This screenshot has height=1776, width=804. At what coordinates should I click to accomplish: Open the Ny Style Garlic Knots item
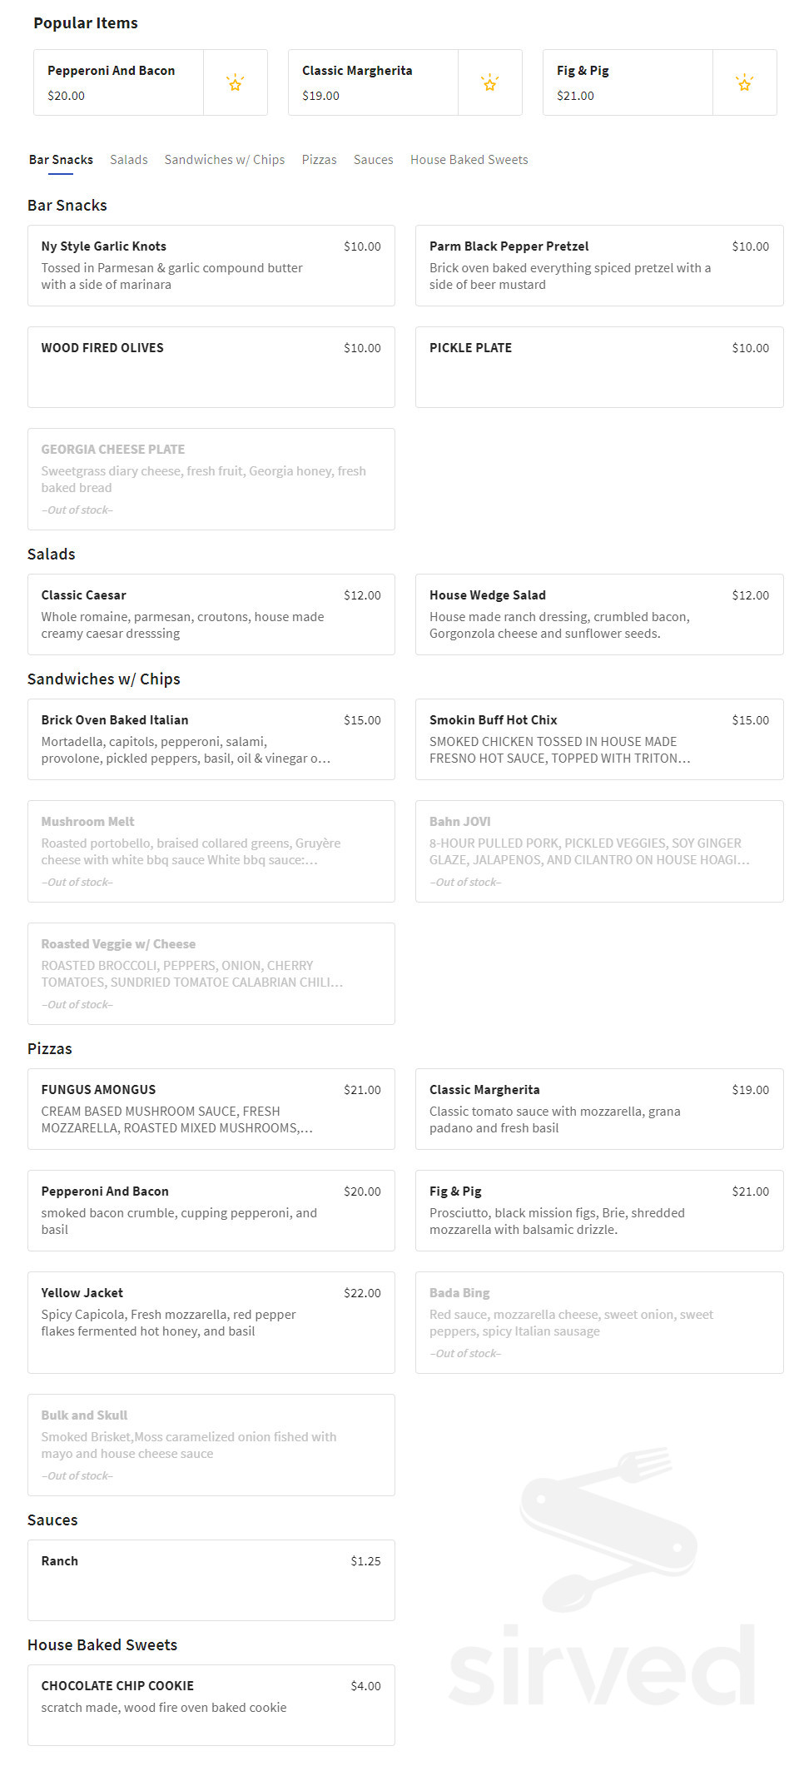pos(211,266)
